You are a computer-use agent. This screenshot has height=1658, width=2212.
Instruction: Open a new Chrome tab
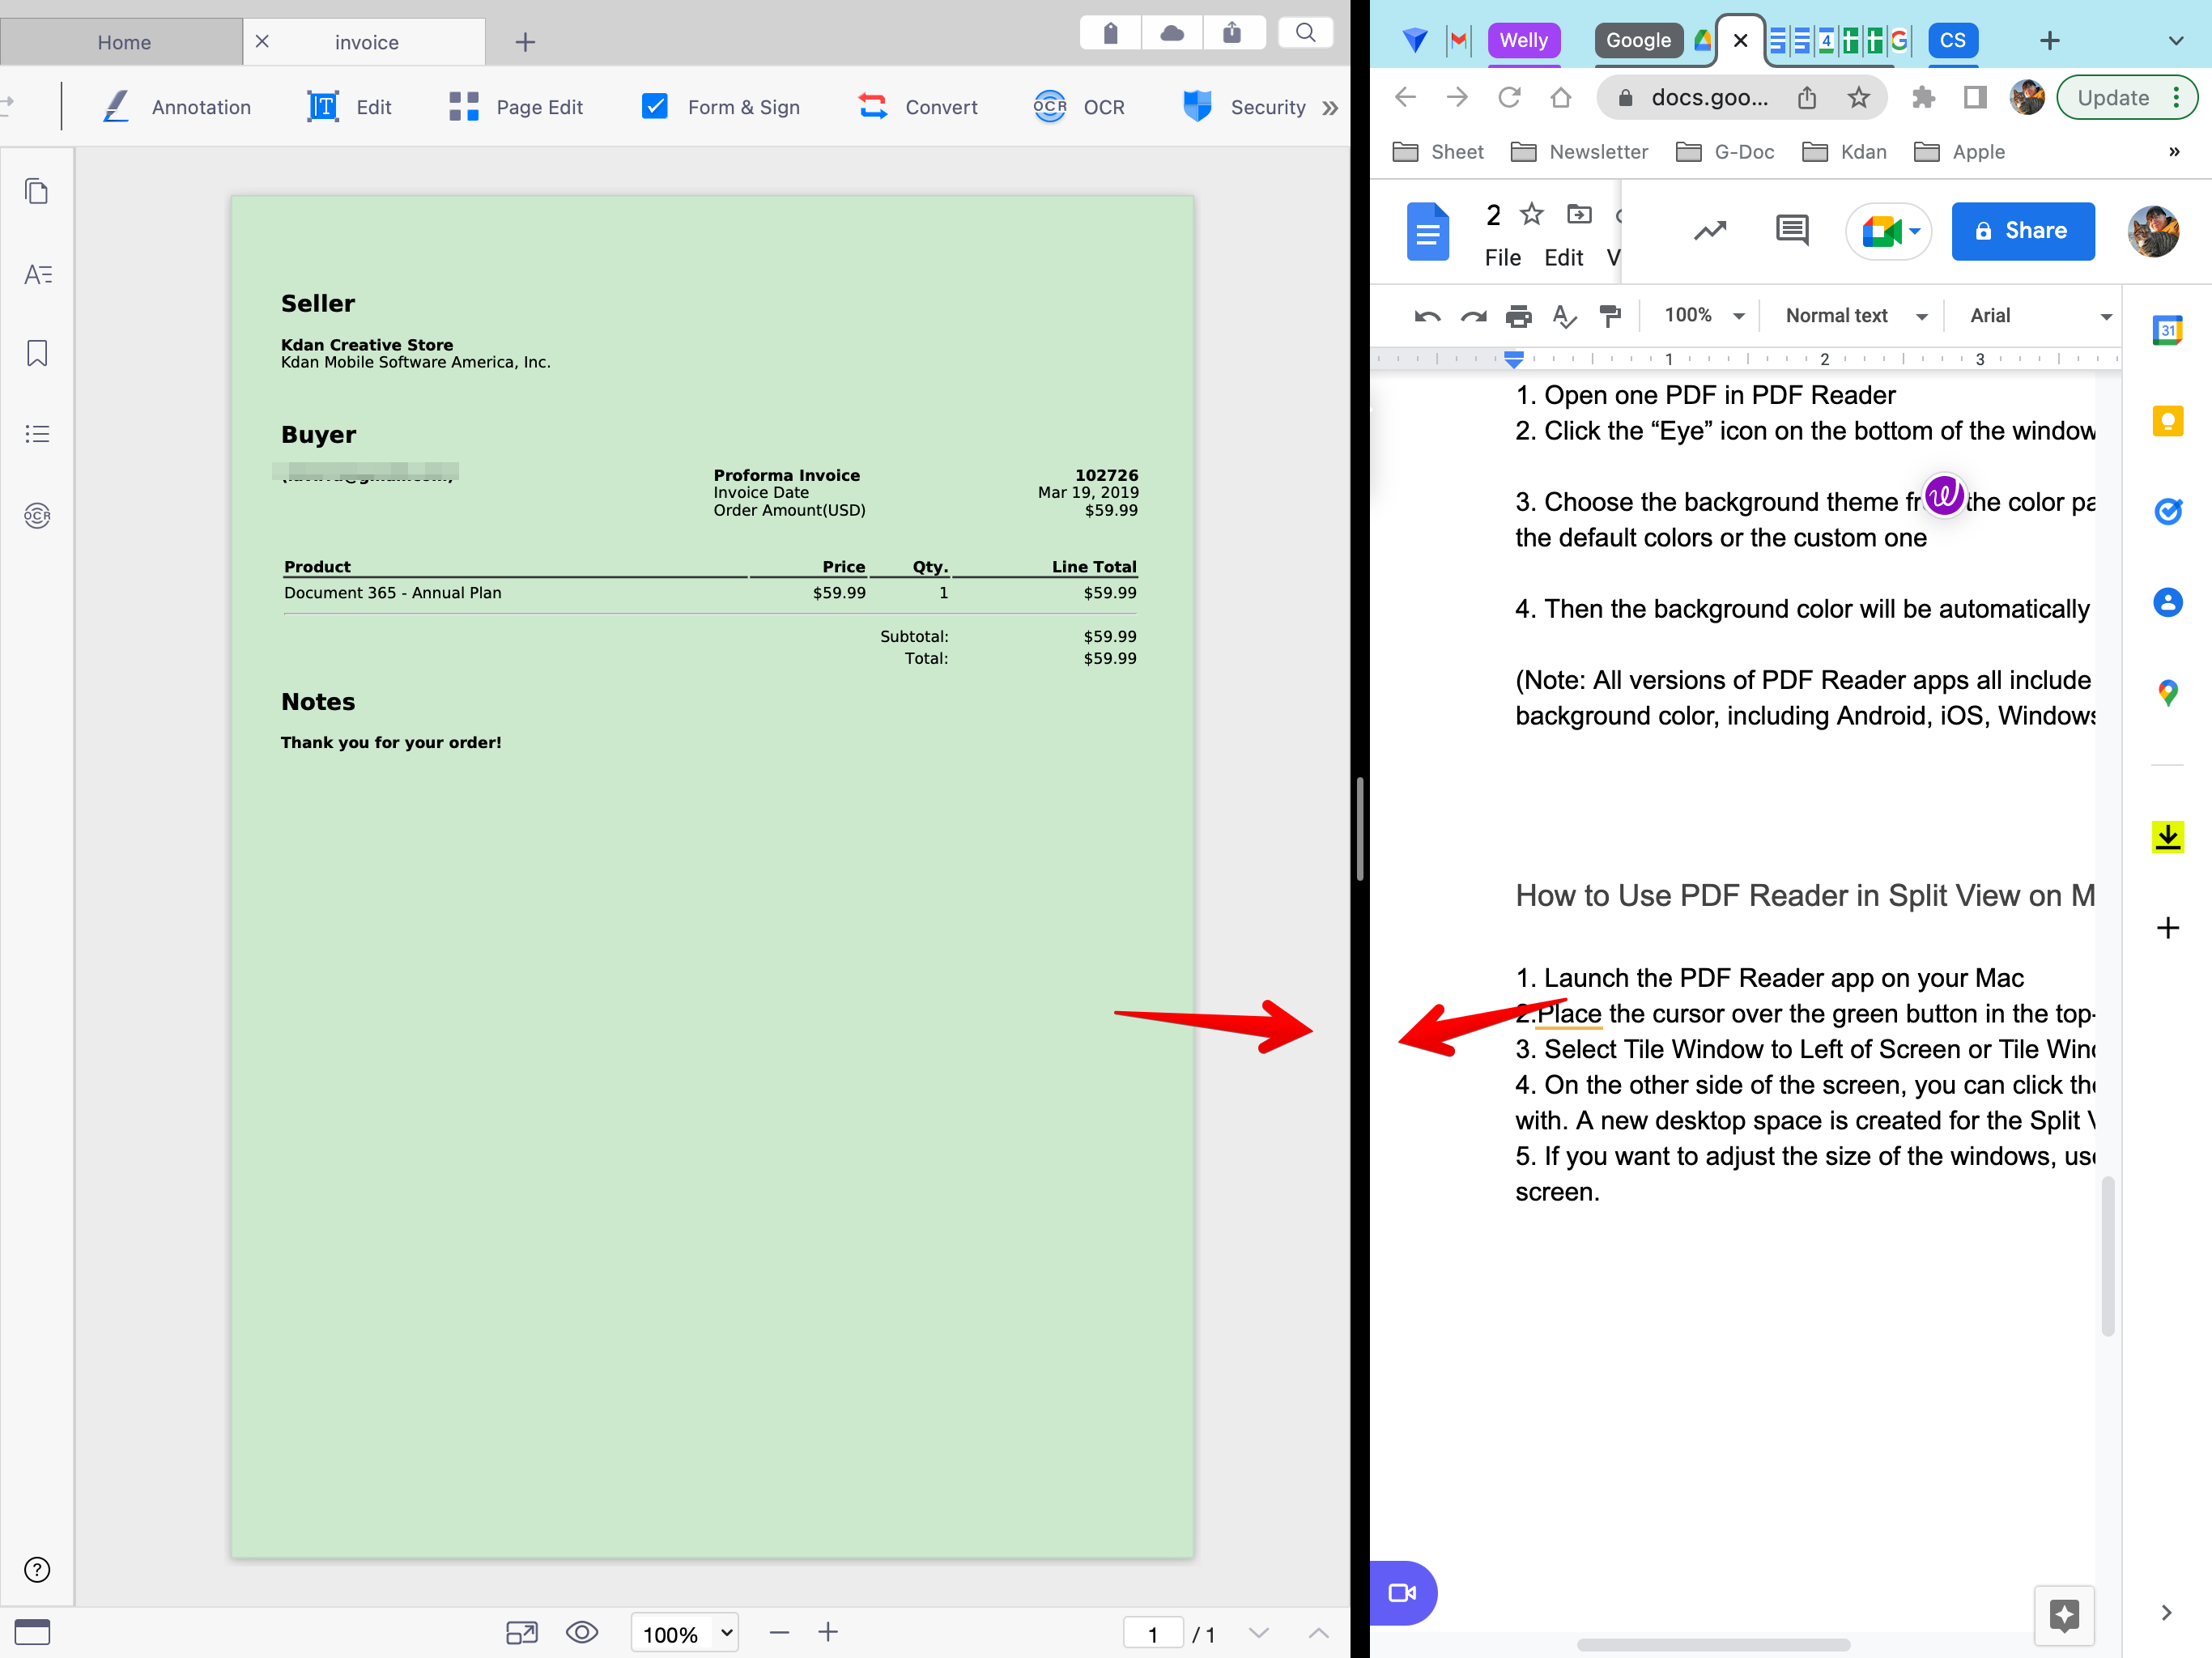(2050, 40)
